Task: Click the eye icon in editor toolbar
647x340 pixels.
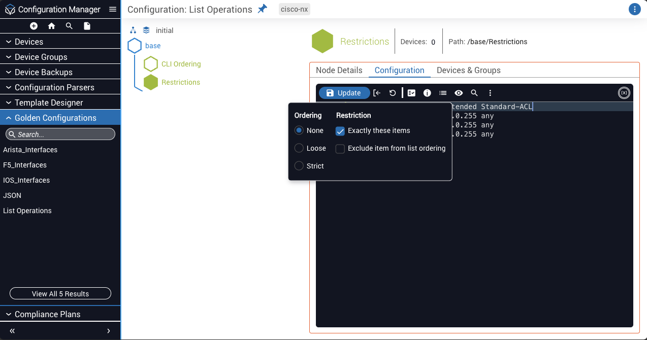Action: [x=459, y=93]
